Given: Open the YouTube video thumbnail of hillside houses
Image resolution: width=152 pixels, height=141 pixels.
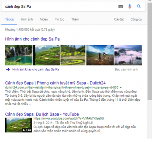Looking at the screenshot, I should [18, 125].
